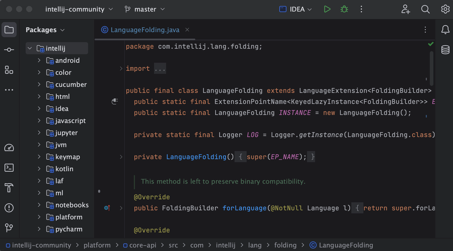Open editor tab options menu
453x251 pixels.
(x=425, y=30)
